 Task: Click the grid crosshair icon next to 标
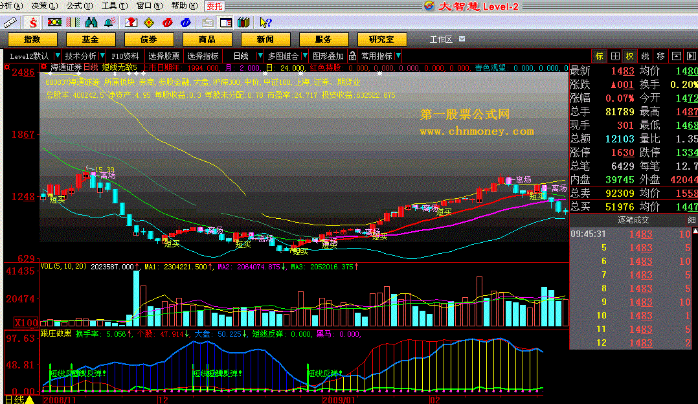[x=614, y=56]
